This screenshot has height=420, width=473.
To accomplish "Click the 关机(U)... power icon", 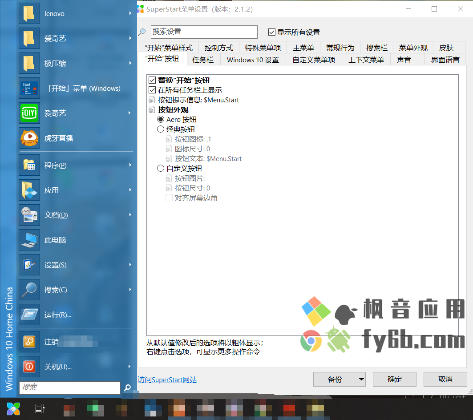I will 29,367.
